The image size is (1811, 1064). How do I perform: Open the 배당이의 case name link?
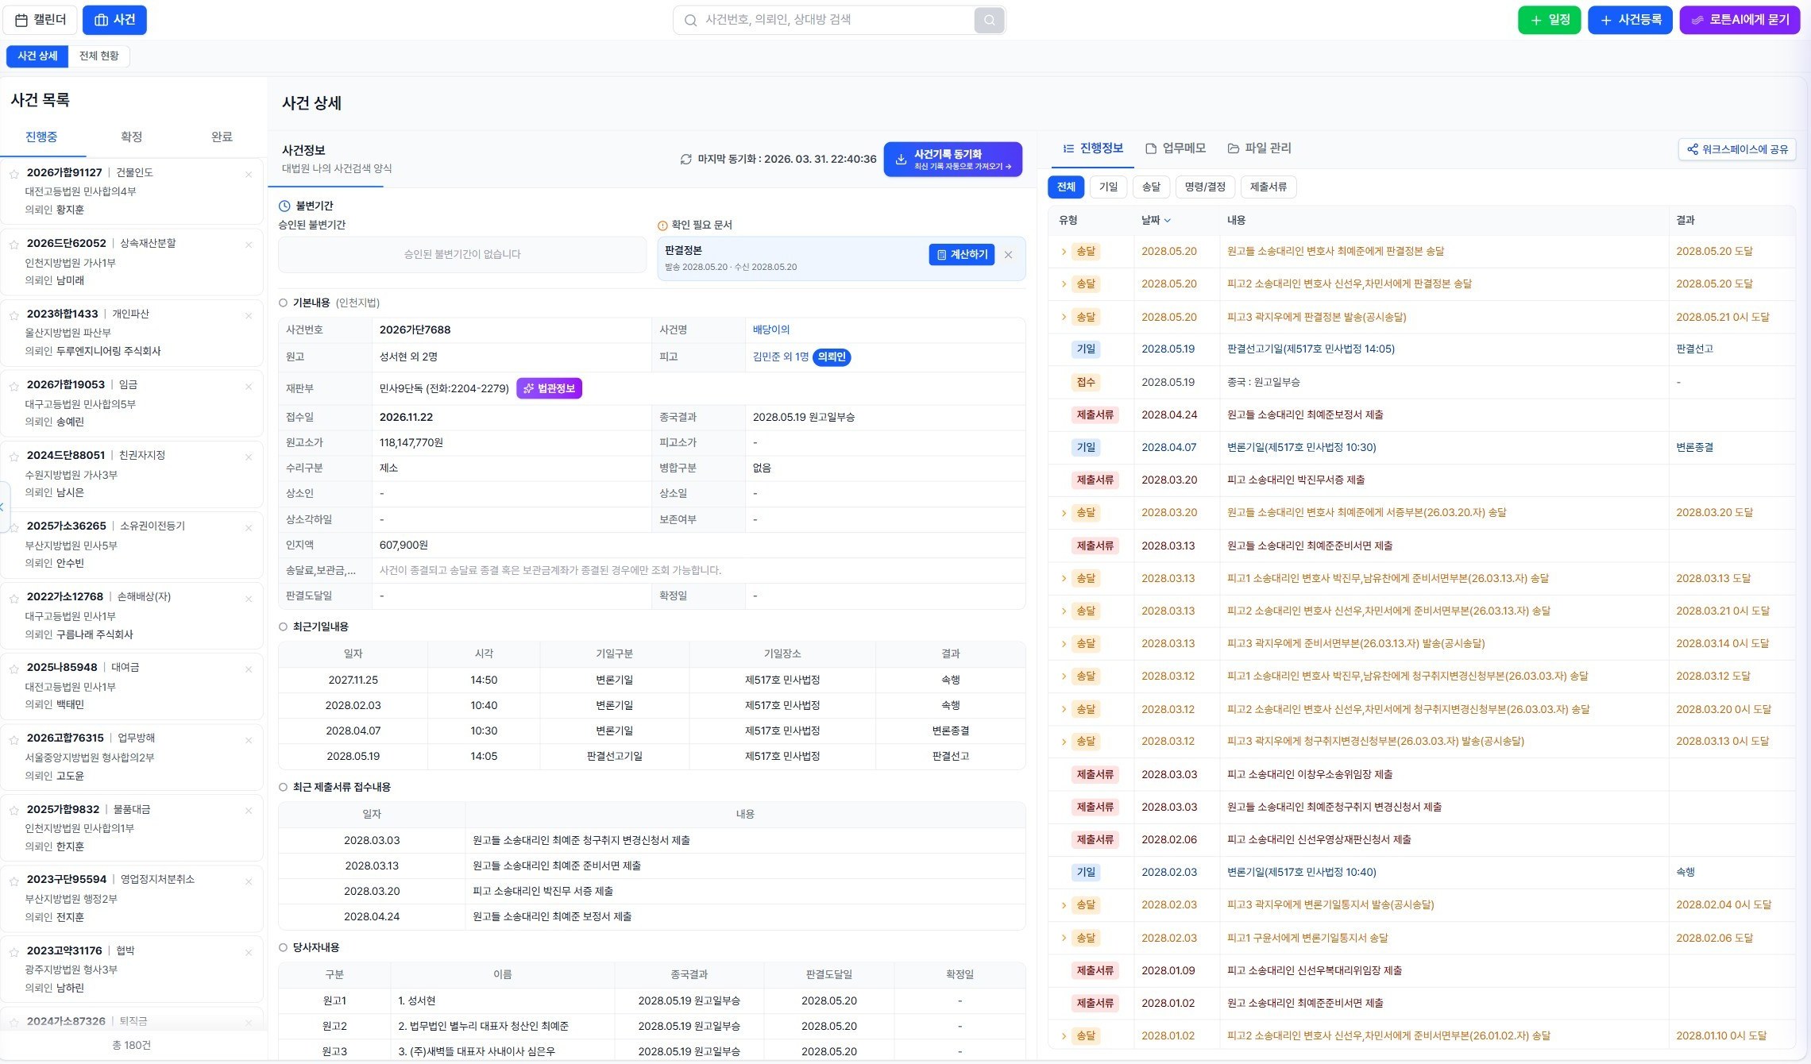point(771,330)
